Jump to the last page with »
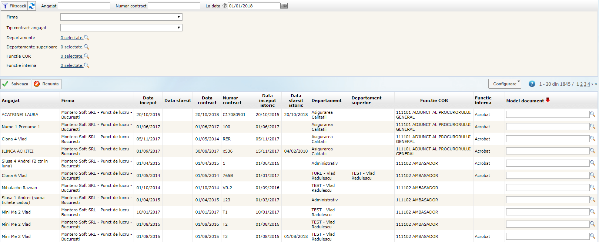Viewport: 599px width, 242px height. click(x=596, y=84)
